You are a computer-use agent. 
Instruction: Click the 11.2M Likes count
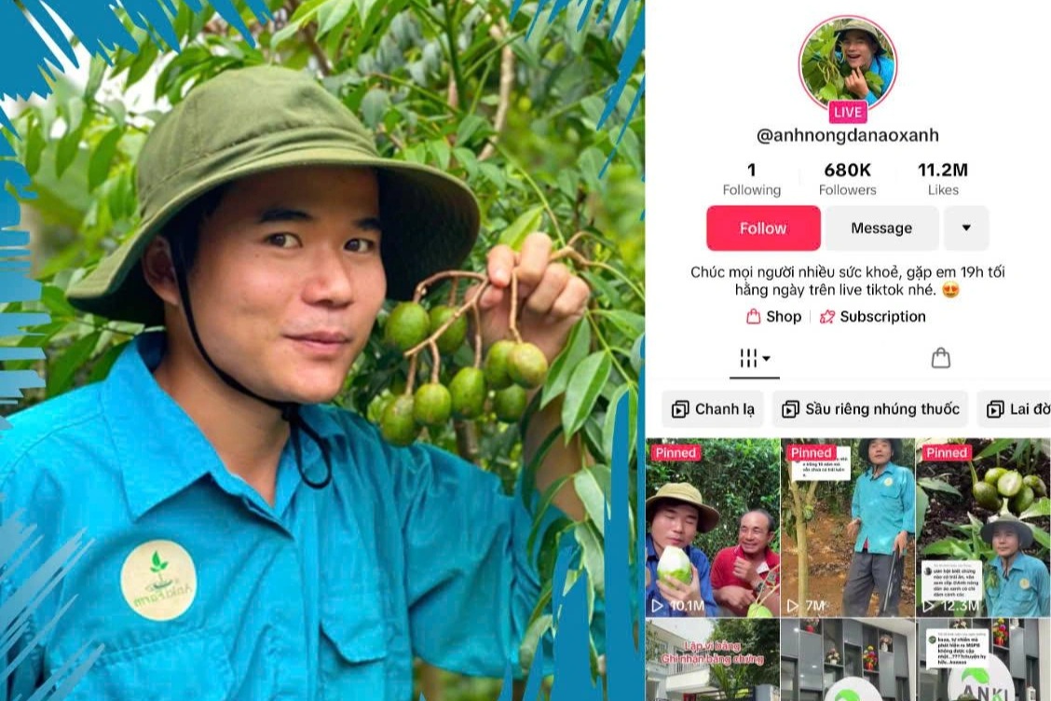tap(942, 178)
